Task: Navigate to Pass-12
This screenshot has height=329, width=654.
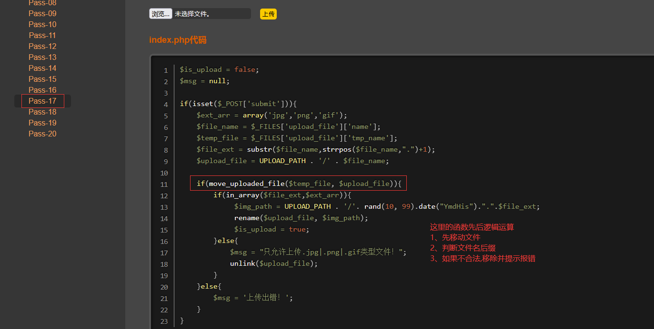Action: [x=42, y=46]
